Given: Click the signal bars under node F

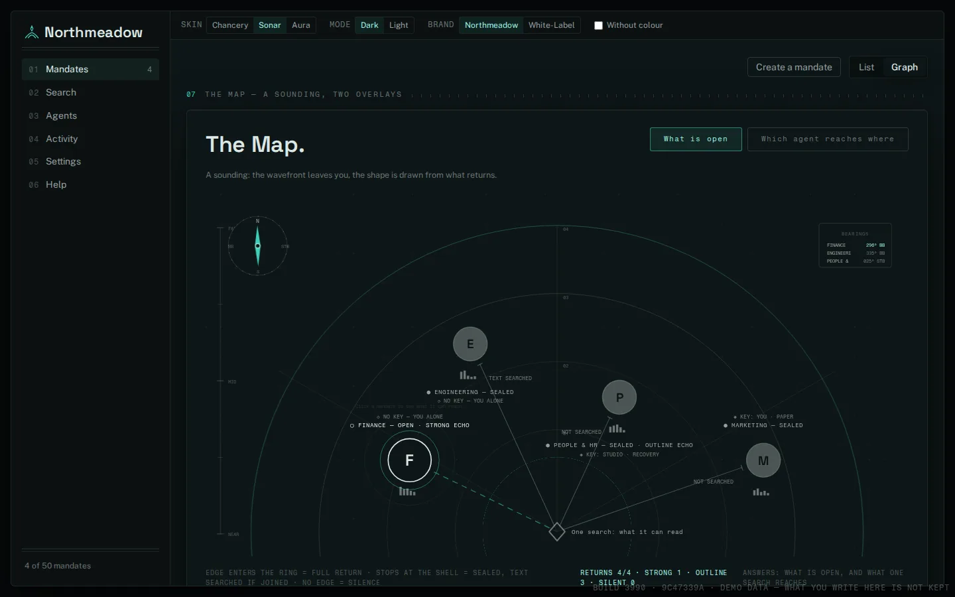Looking at the screenshot, I should point(407,492).
